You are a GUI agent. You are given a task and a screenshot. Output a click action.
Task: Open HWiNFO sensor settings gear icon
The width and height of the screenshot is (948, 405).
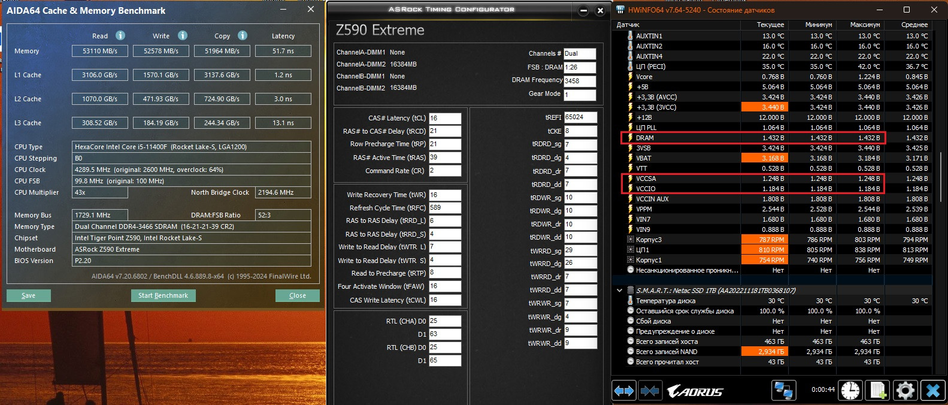(x=905, y=391)
